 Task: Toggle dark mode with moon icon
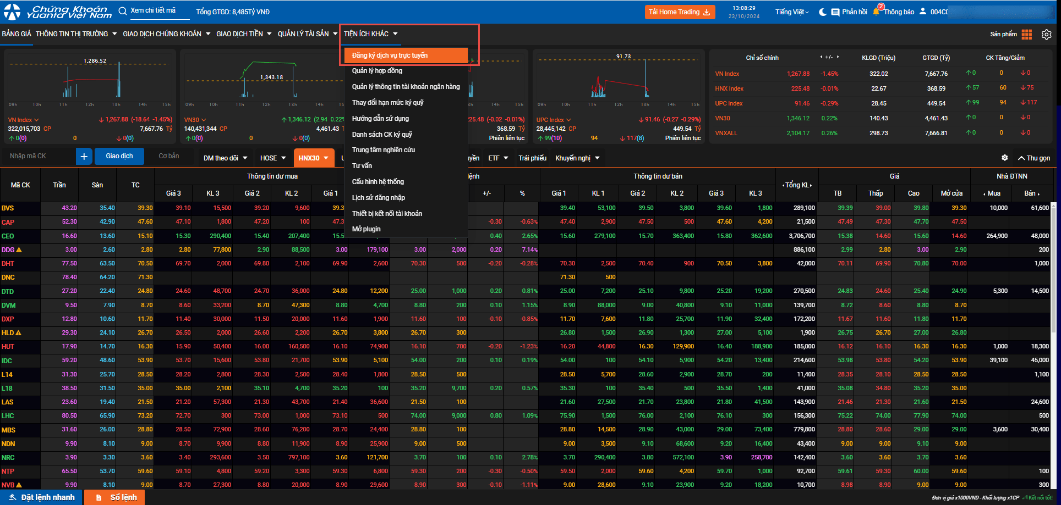click(x=823, y=12)
